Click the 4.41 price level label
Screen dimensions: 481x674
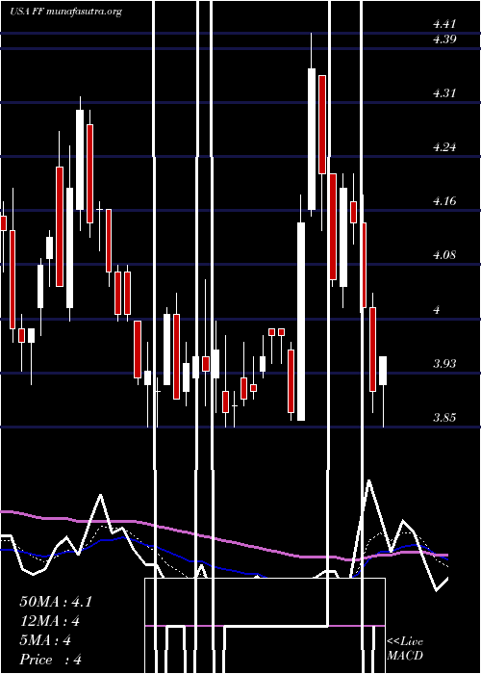[444, 24]
